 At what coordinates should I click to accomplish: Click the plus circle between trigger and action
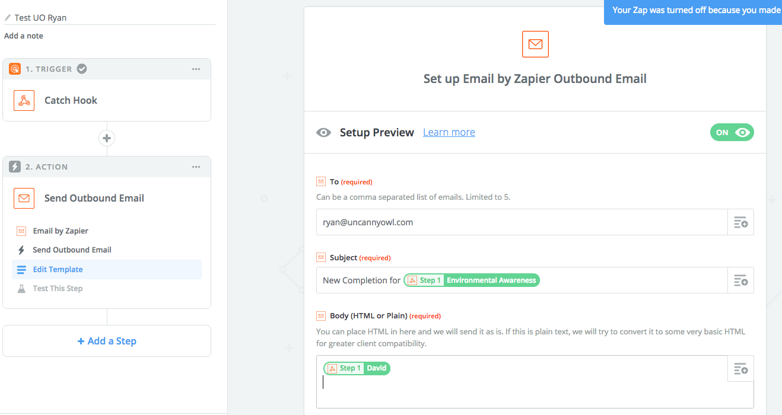(x=107, y=138)
